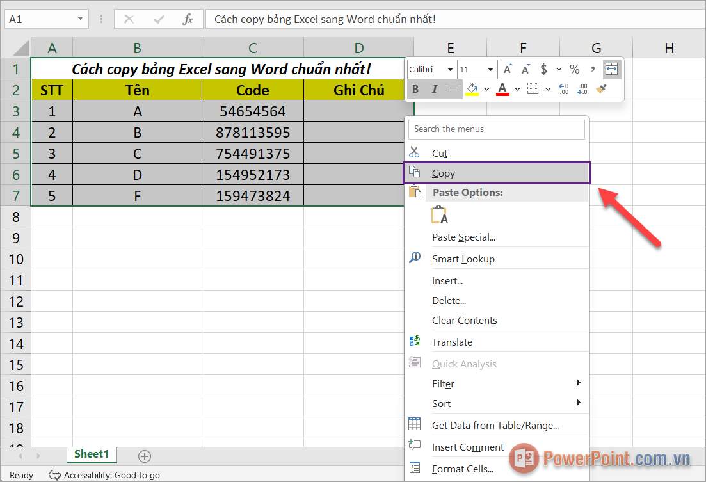Click Increase Decimal icon

564,89
